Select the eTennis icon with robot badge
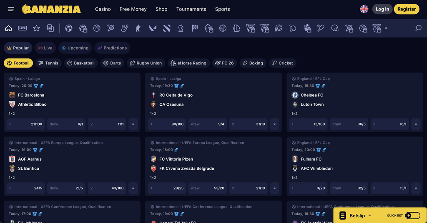Image resolution: width=427 pixels, height=223 pixels. (349, 28)
